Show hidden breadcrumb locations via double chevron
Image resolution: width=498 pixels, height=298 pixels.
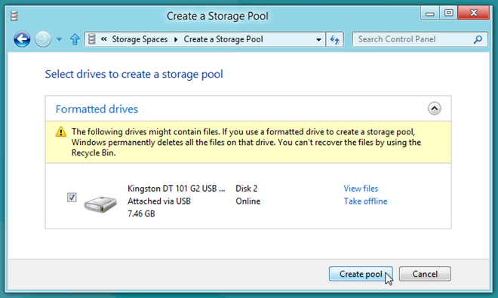click(x=104, y=39)
